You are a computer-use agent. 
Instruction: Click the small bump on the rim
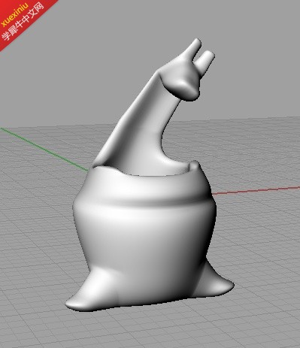tap(194, 166)
